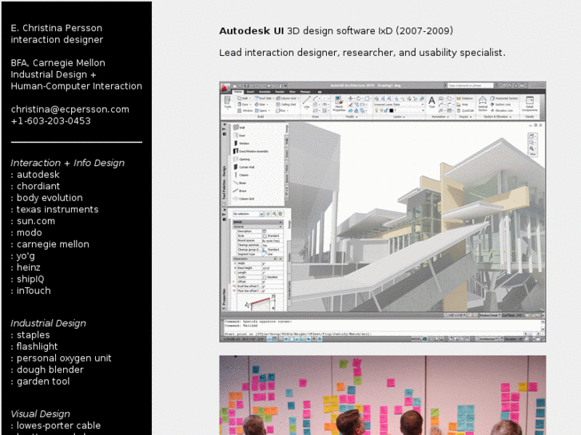Viewport: 581px width, 435px height.
Task: Click the 'BFA, Carnegie Mellon' line
Action: [58, 63]
